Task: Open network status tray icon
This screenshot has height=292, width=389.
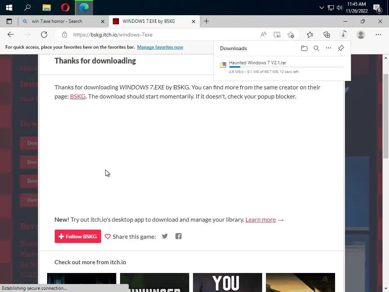Action: (331, 8)
